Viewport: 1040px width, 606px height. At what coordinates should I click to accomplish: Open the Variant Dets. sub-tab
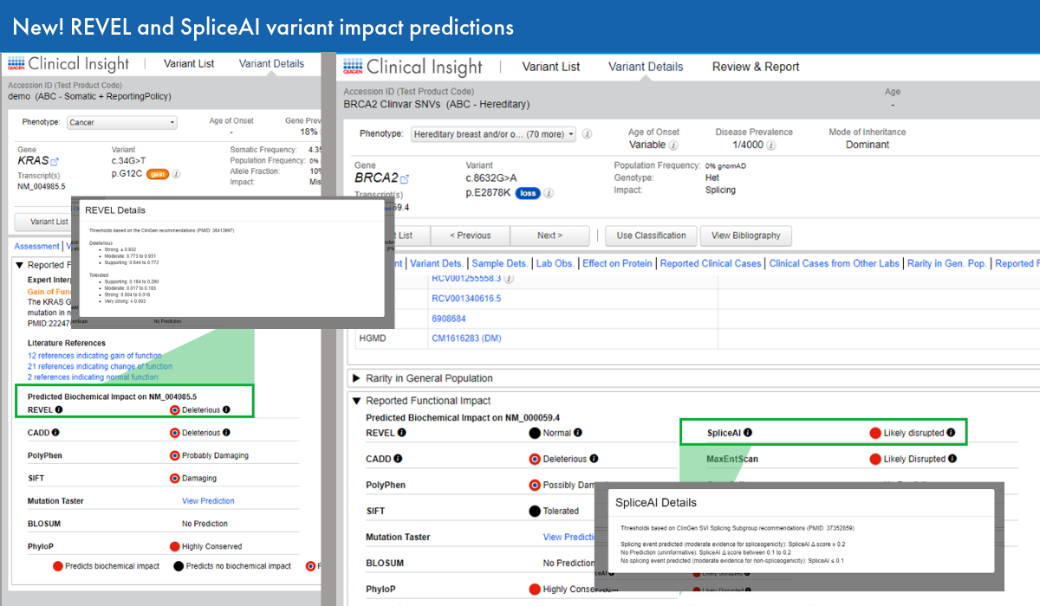[x=437, y=263]
